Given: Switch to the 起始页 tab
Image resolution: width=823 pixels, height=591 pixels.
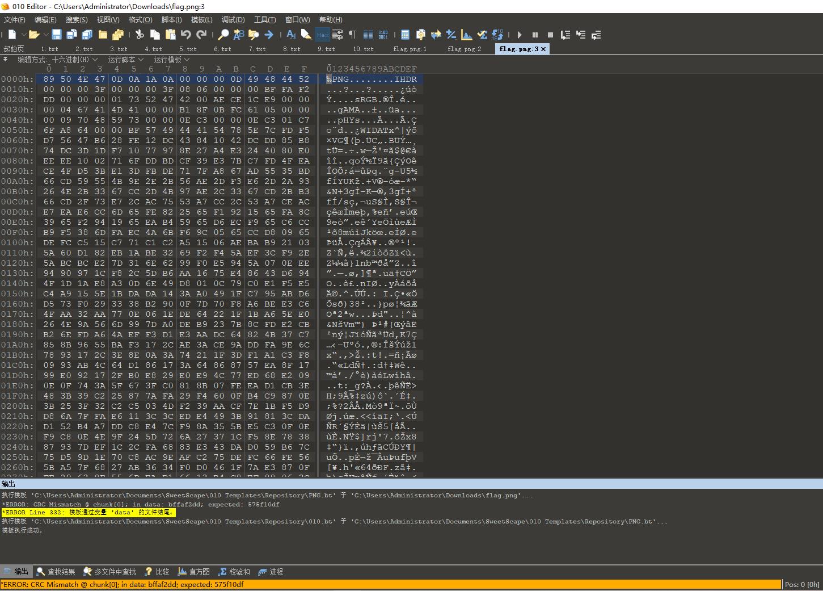Looking at the screenshot, I should click(x=14, y=49).
